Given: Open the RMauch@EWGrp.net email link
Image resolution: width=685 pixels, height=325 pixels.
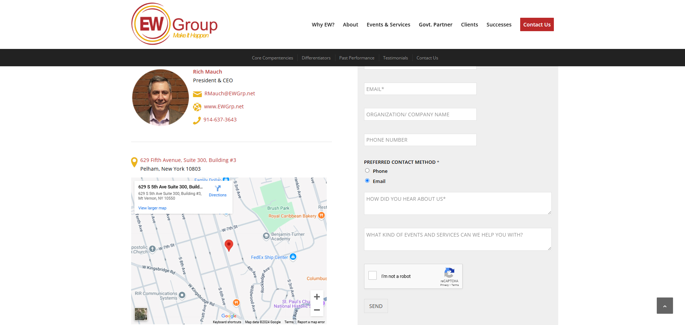Looking at the screenshot, I should 230,93.
